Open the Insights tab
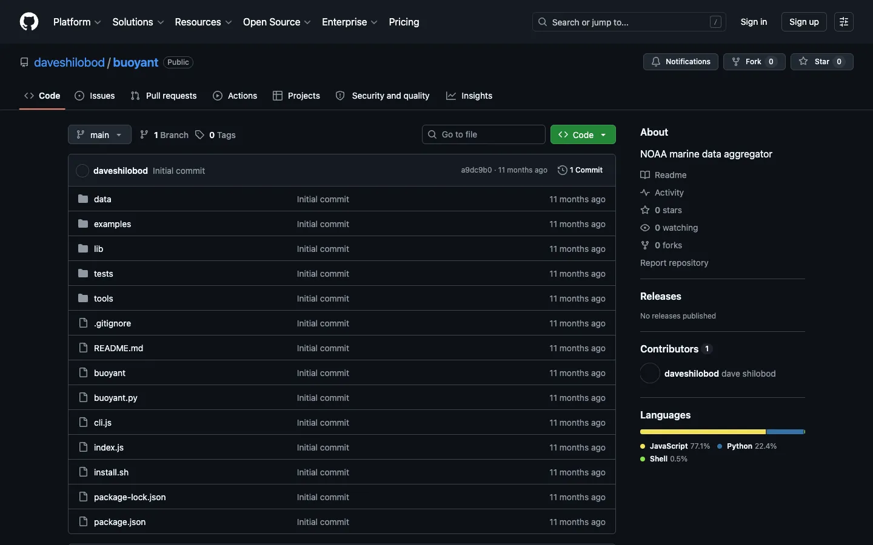Image resolution: width=873 pixels, height=545 pixels. click(x=469, y=96)
